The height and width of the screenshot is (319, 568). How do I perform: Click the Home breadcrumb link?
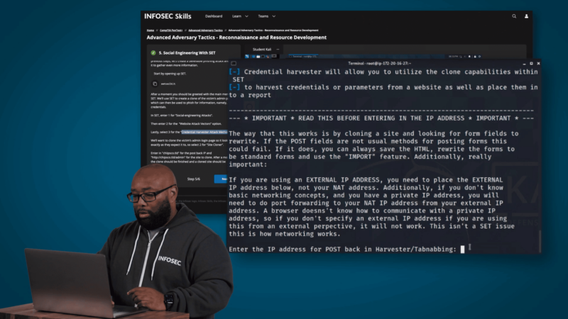coord(151,30)
